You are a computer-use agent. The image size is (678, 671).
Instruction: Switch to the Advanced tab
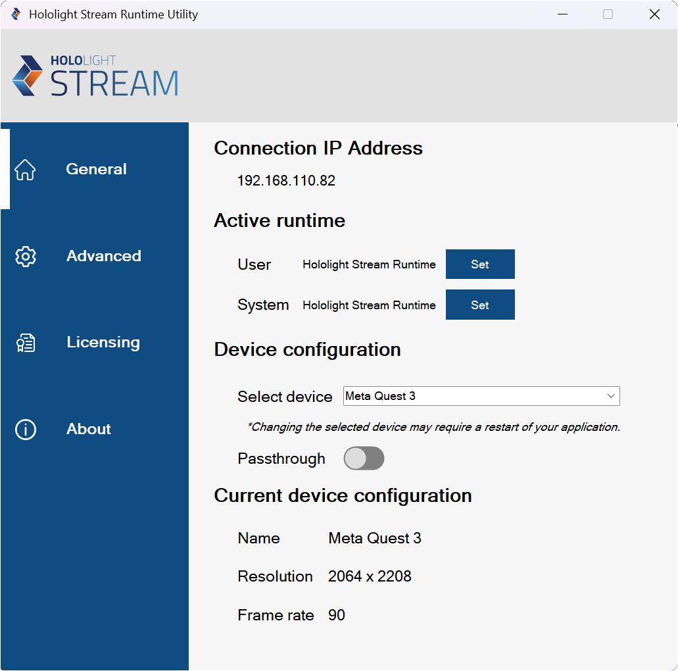click(94, 256)
